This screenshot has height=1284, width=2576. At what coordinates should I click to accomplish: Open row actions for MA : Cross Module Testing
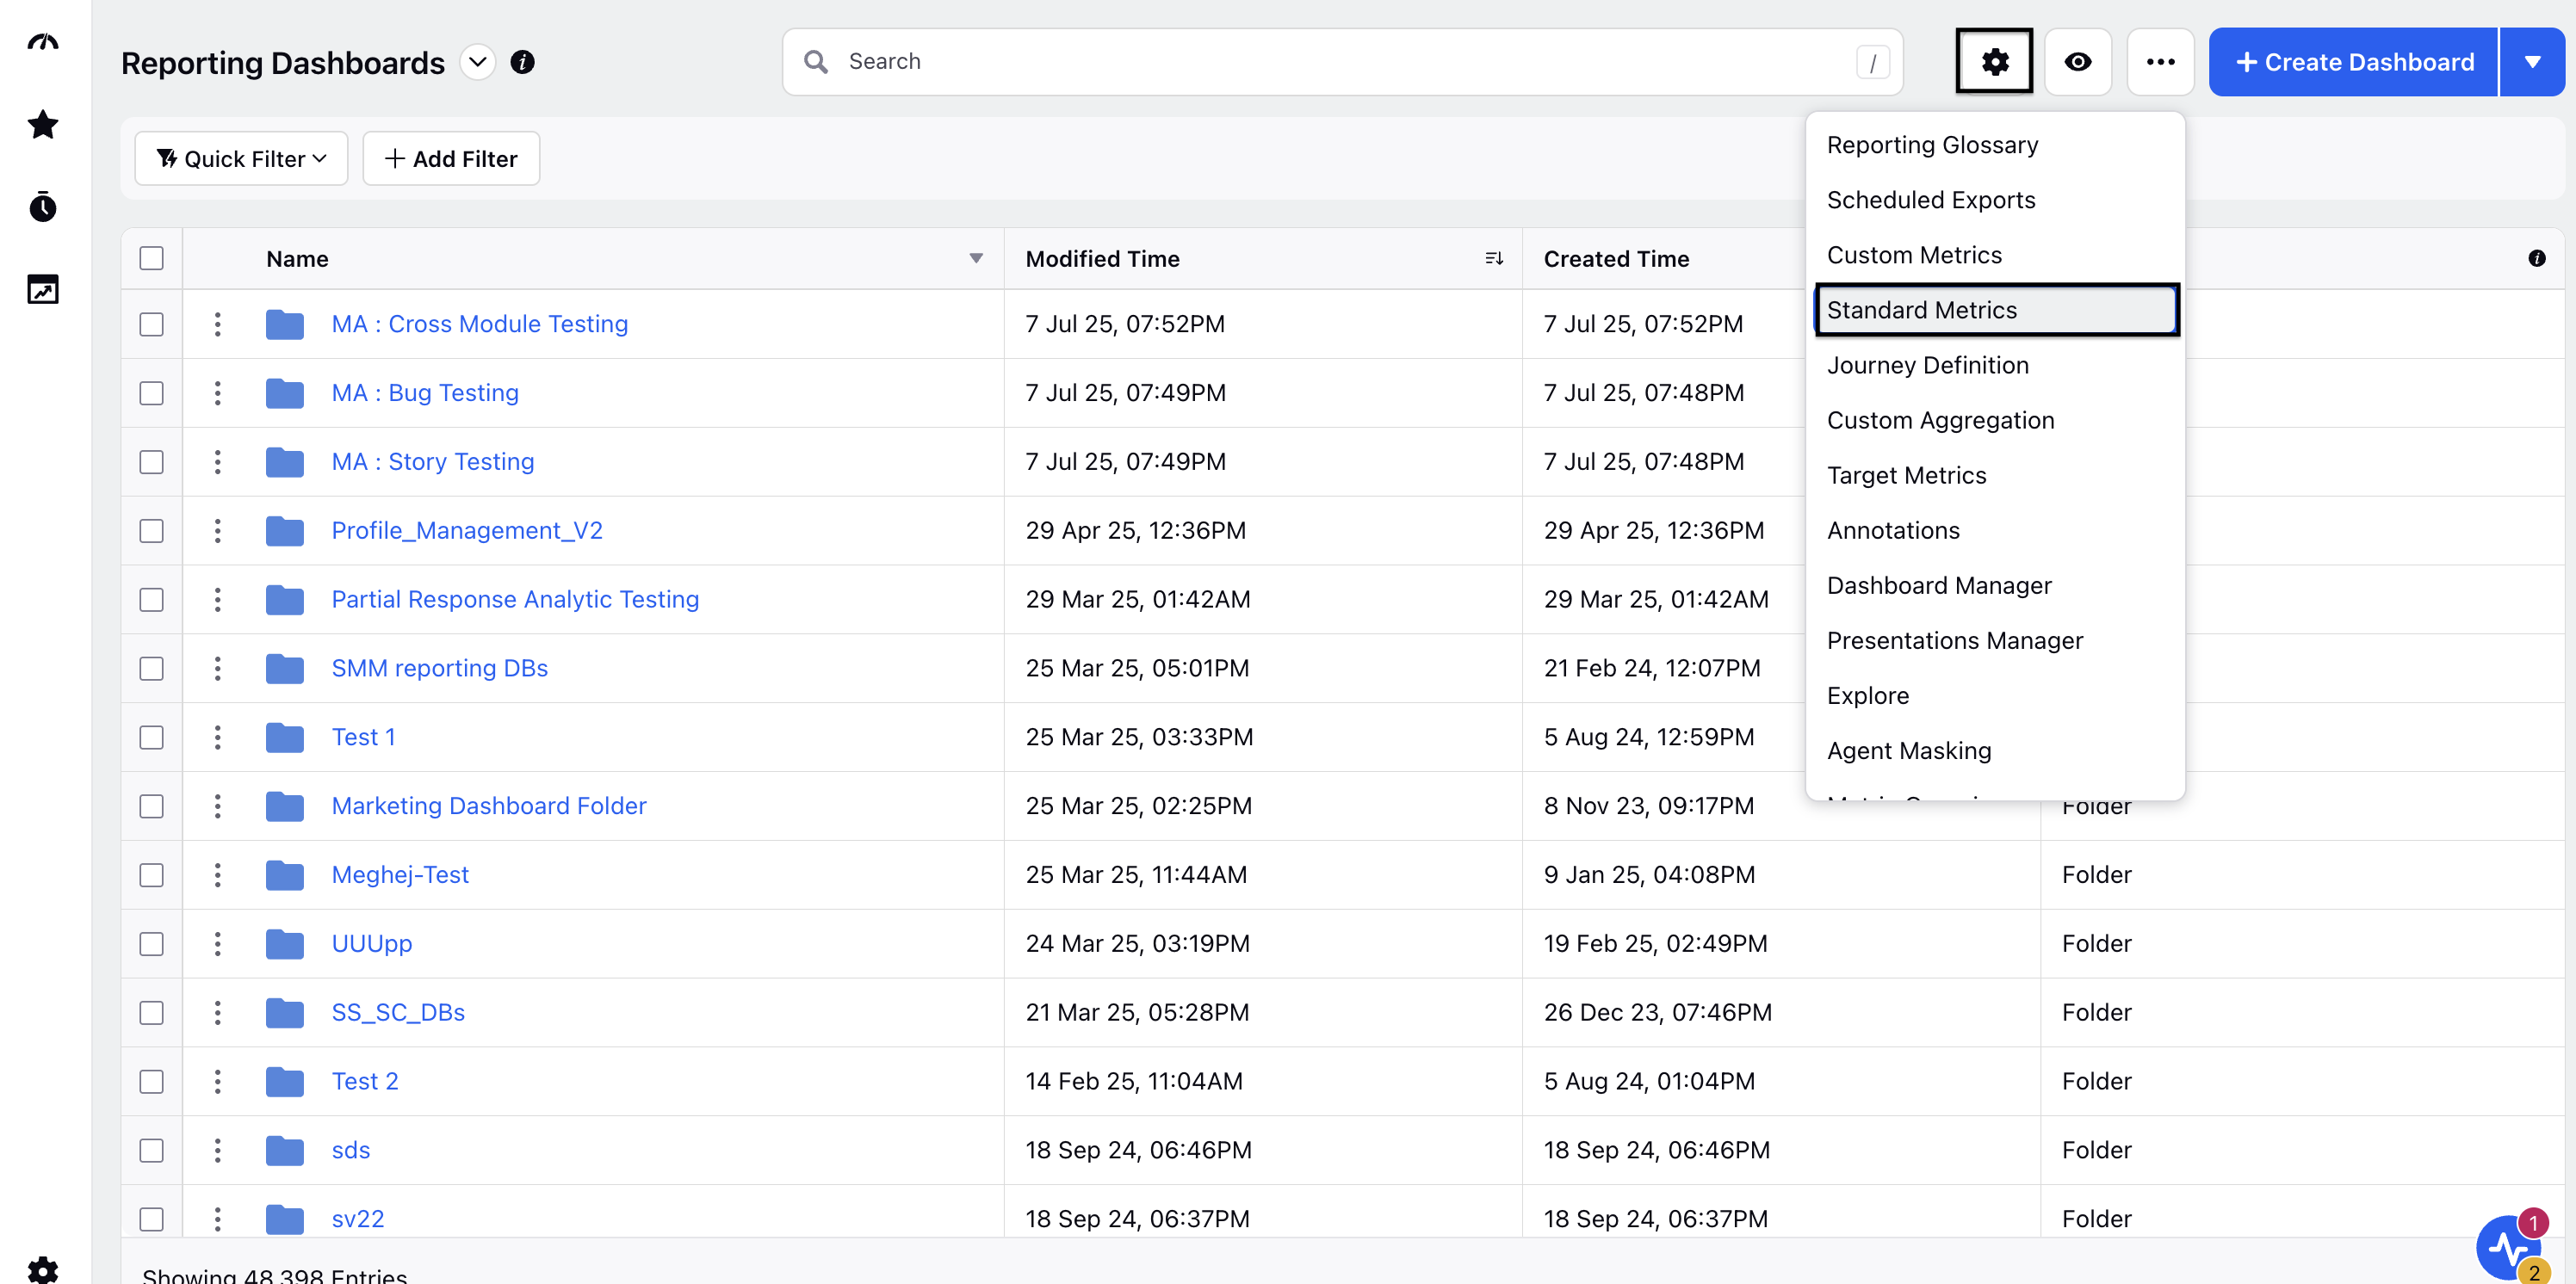(217, 324)
